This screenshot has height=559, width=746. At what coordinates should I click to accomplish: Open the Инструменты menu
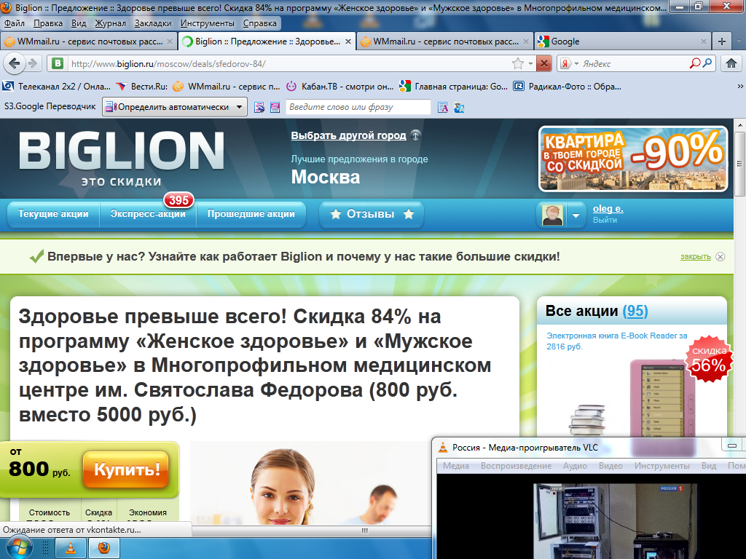[x=208, y=23]
